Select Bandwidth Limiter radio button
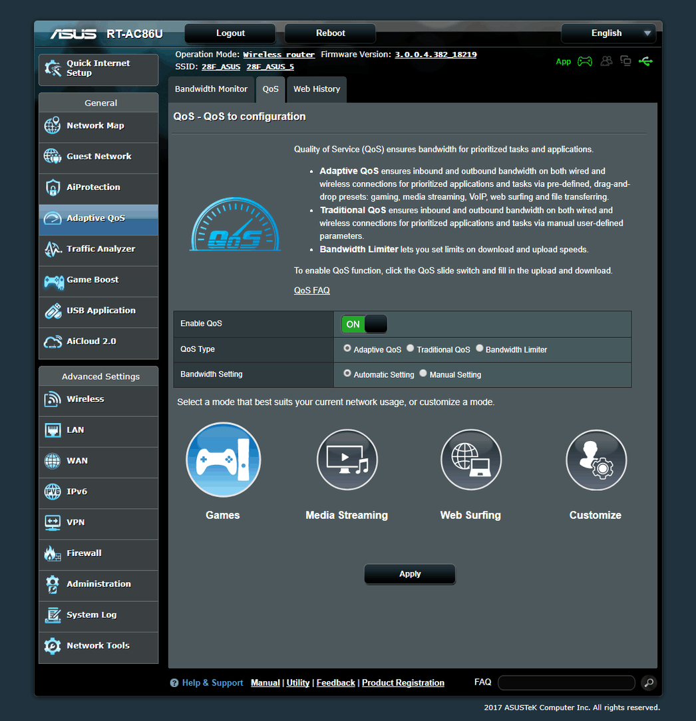 [x=479, y=349]
